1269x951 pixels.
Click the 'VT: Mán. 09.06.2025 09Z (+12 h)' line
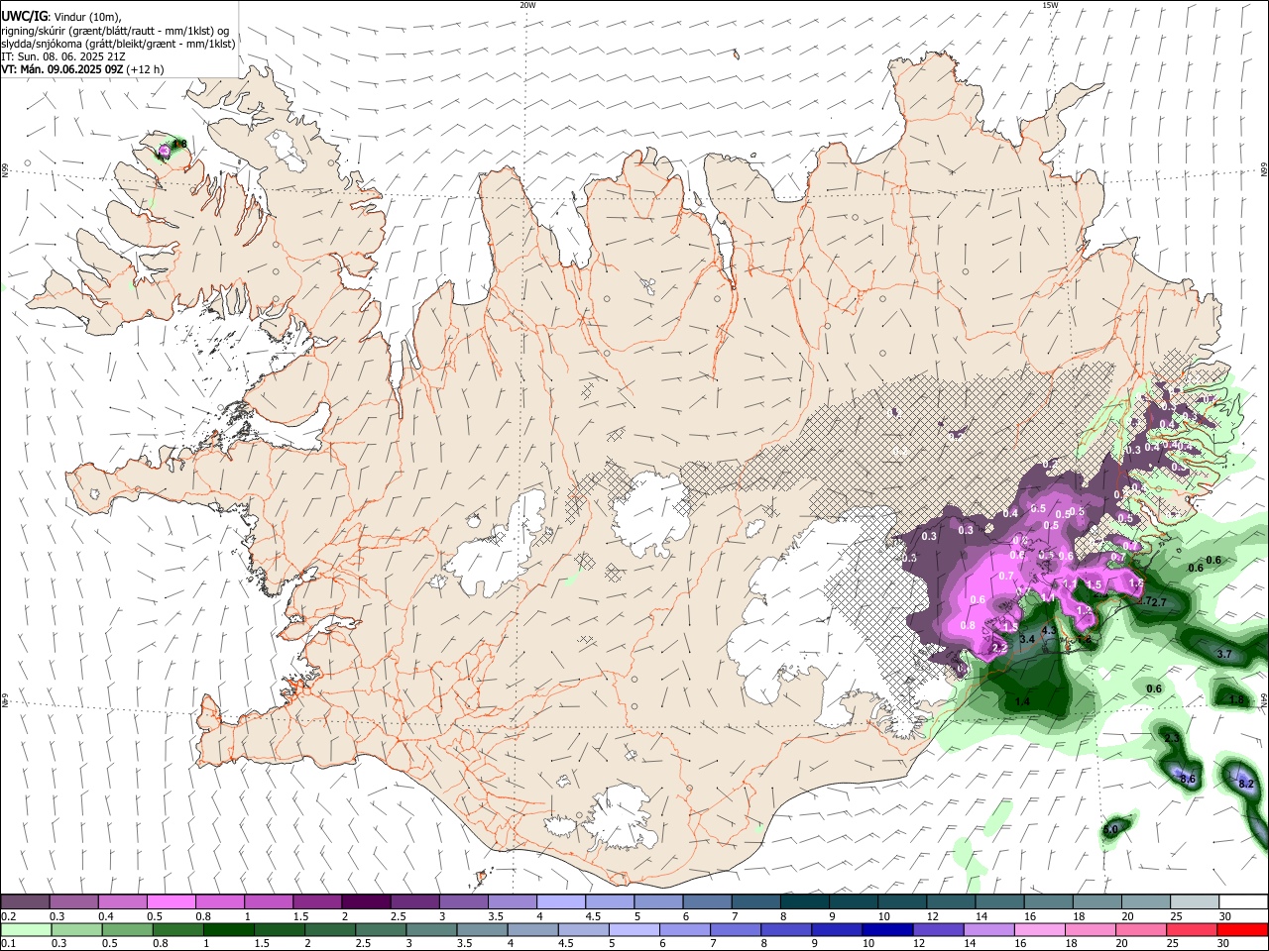(83, 69)
